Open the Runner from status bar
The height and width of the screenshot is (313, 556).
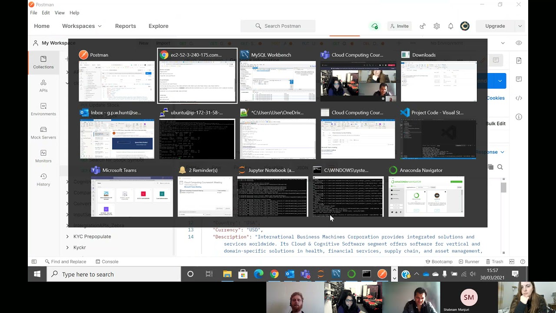coord(468,262)
